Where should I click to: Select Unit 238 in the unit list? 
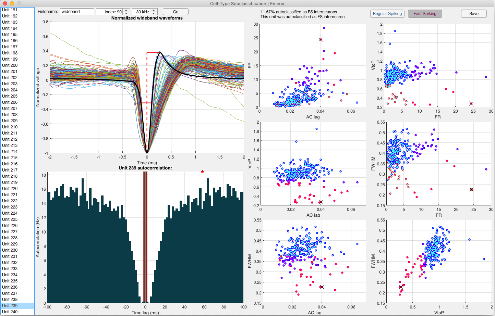coord(10,299)
